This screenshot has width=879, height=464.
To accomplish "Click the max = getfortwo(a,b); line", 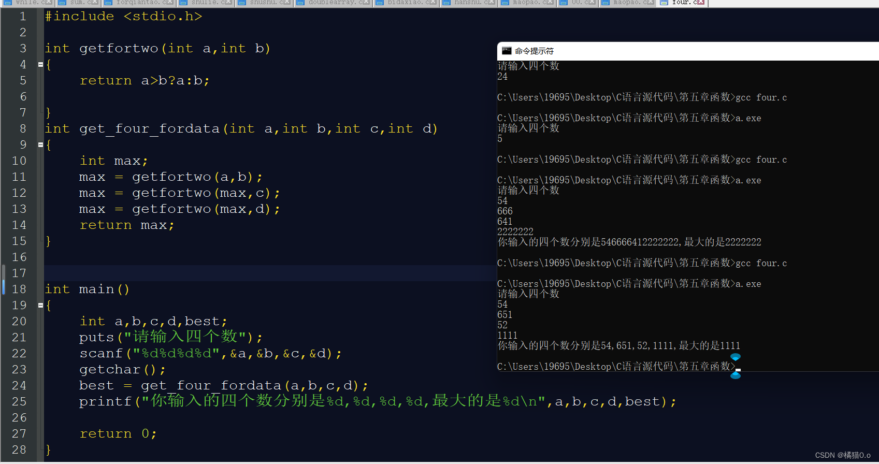I will tap(171, 177).
